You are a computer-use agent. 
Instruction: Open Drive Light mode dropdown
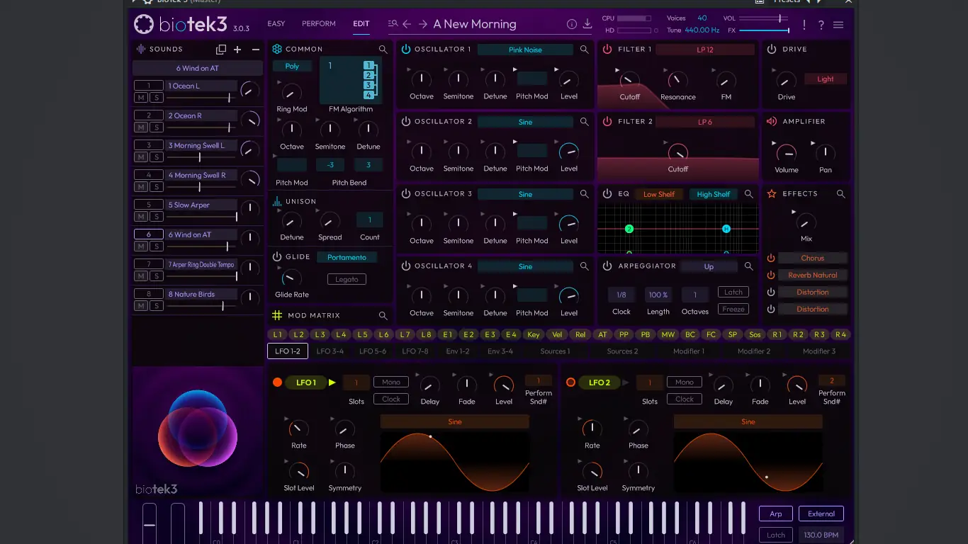(x=826, y=79)
